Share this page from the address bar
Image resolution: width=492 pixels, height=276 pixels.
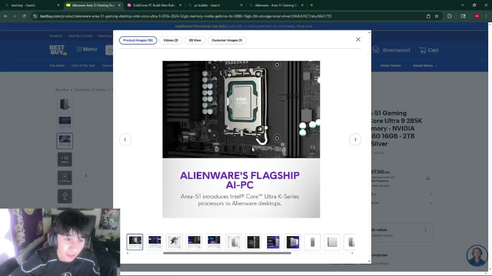click(x=428, y=16)
